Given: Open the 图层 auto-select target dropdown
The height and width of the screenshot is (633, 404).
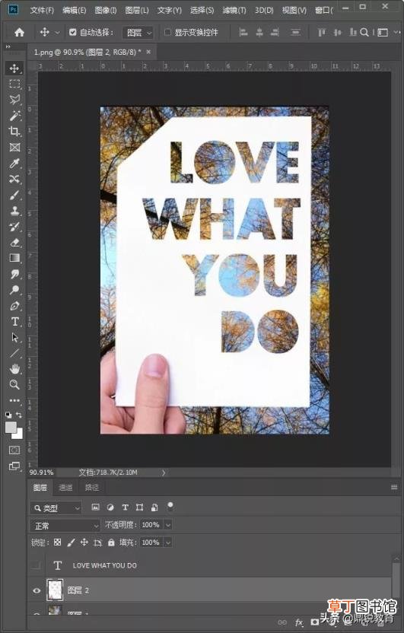Looking at the screenshot, I should 138,33.
